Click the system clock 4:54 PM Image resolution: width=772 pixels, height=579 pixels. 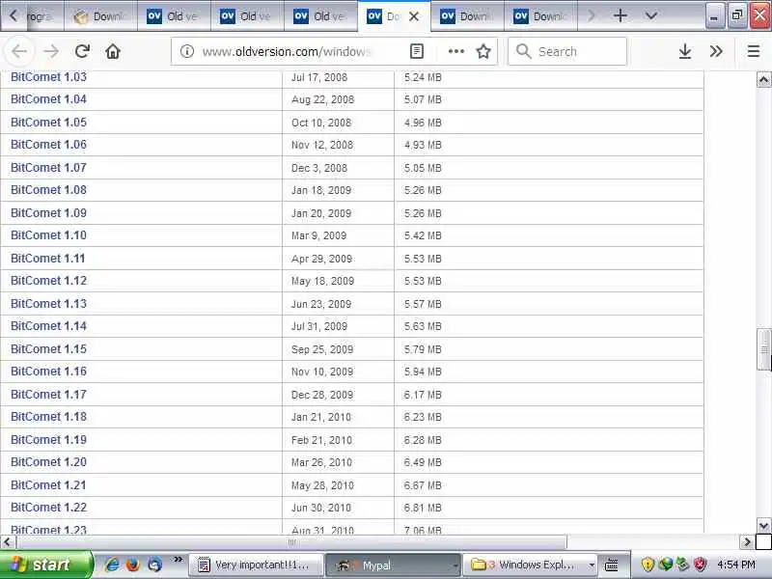(736, 565)
